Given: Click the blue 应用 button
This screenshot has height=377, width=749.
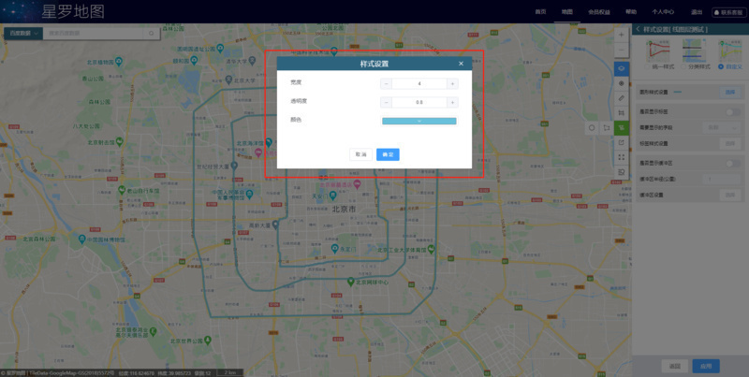Looking at the screenshot, I should point(706,366).
